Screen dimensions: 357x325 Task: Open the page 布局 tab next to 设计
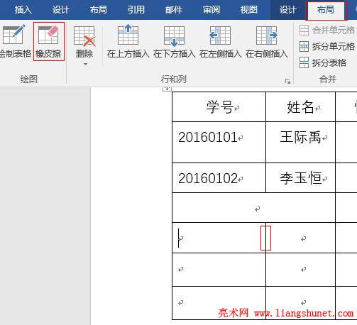99,10
